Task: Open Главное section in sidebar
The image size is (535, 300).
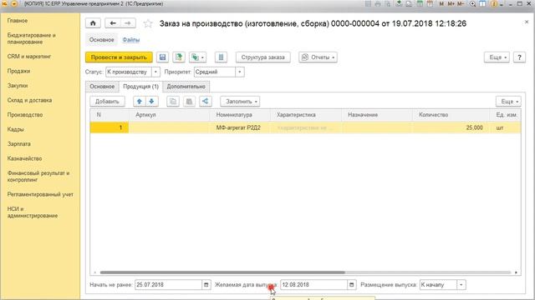Action: pos(18,20)
